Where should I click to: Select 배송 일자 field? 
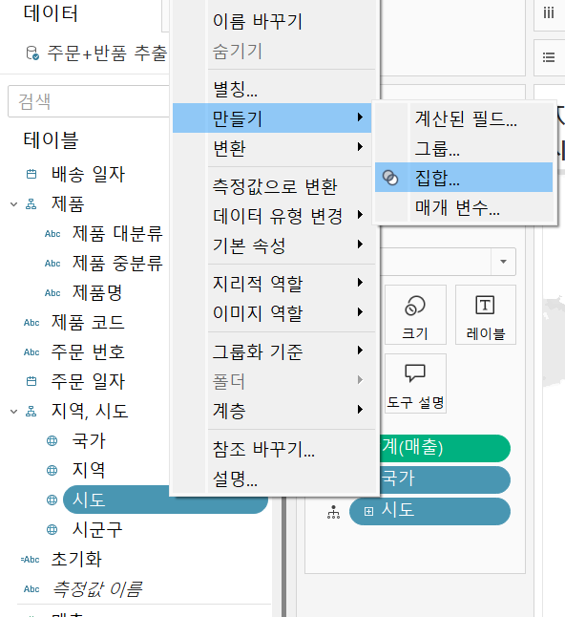coord(88,174)
